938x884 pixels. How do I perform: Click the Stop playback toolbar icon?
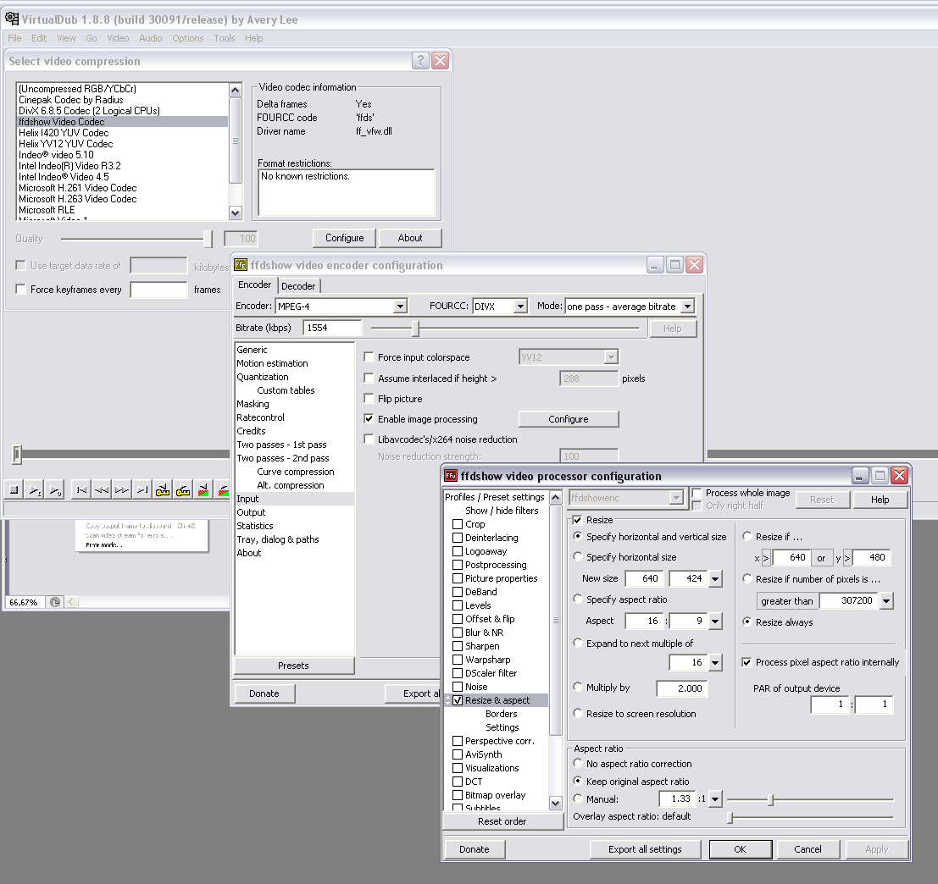pyautogui.click(x=14, y=490)
